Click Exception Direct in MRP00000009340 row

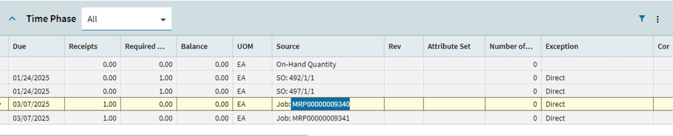pos(597,104)
